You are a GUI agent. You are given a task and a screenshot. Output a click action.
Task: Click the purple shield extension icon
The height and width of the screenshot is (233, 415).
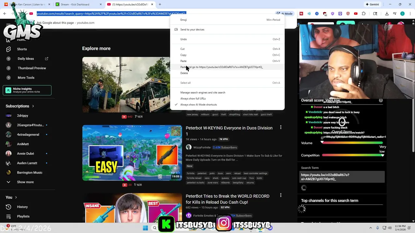pyautogui.click(x=332, y=14)
